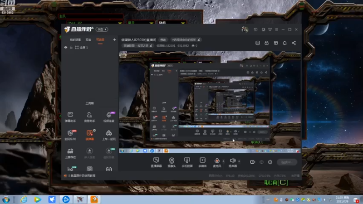Click the record video camera icon

coord(253,162)
